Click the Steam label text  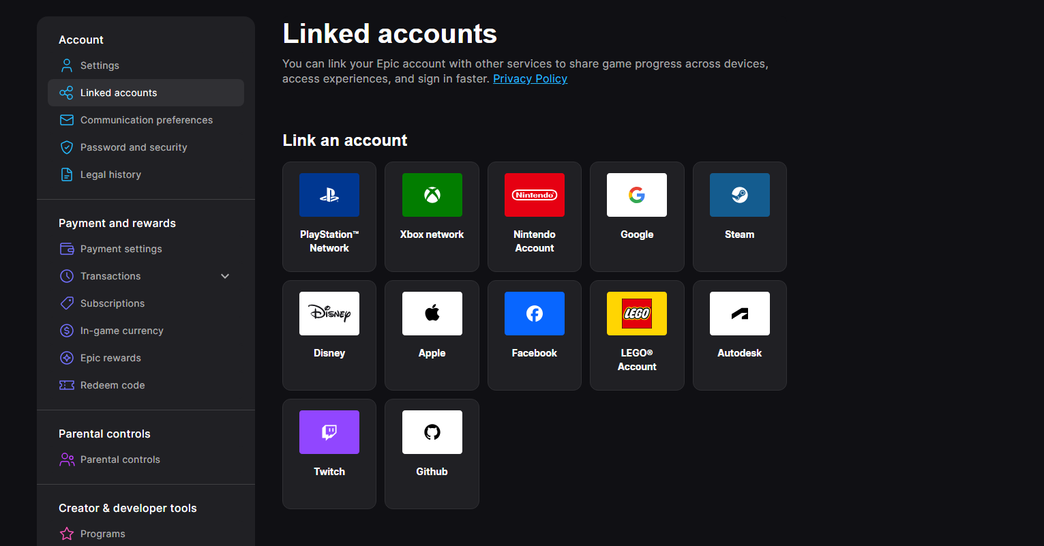click(x=740, y=234)
